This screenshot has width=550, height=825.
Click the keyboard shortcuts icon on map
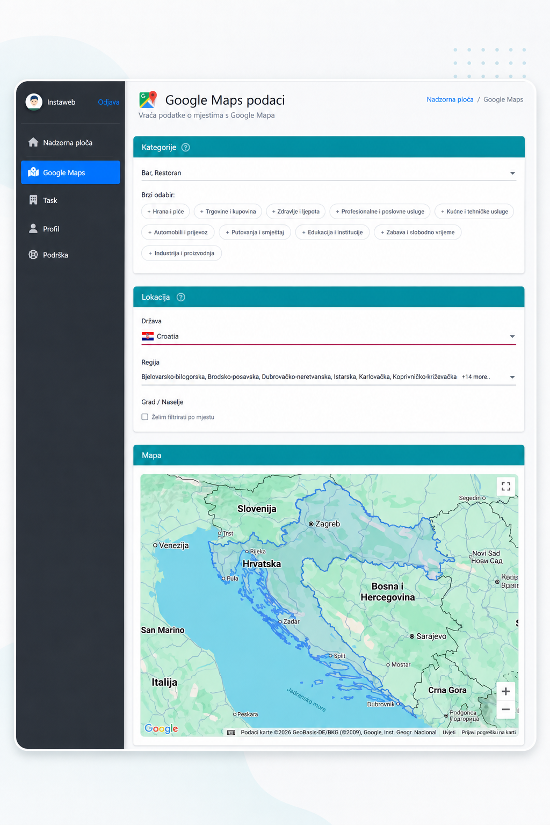click(x=231, y=733)
